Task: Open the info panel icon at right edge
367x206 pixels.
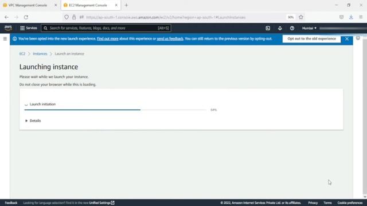Action: click(358, 38)
